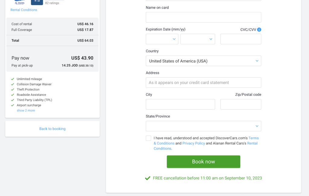Click the City input field

(x=180, y=104)
